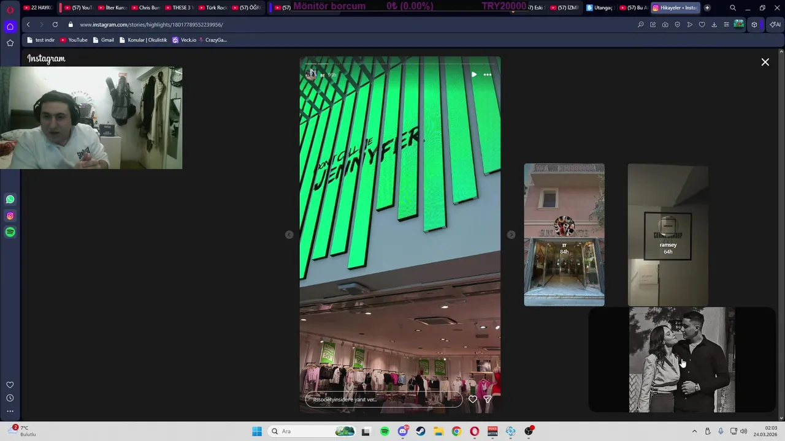Open Spotify from the taskbar

coord(385,431)
